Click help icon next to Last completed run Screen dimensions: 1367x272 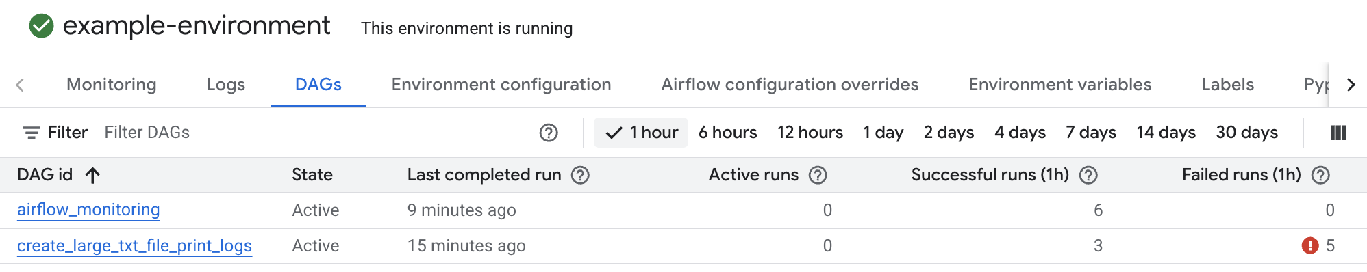pos(580,176)
